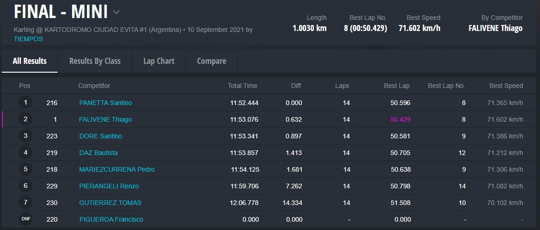Open the Compare tab
The width and height of the screenshot is (540, 230).
tap(212, 61)
